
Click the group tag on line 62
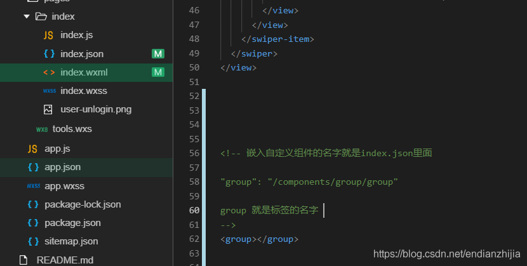259,239
